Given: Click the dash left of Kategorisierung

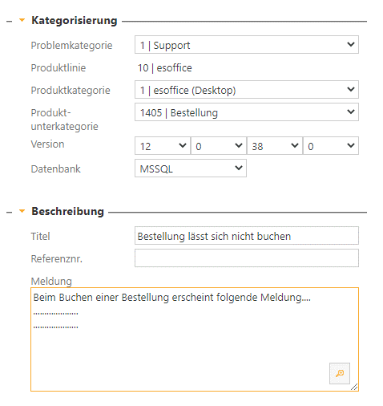Looking at the screenshot, I should click(x=10, y=22).
